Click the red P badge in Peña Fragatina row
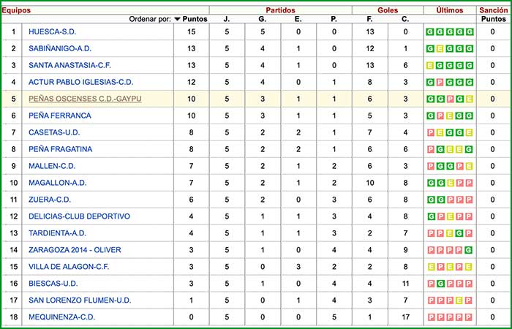512x329 pixels. (431, 149)
